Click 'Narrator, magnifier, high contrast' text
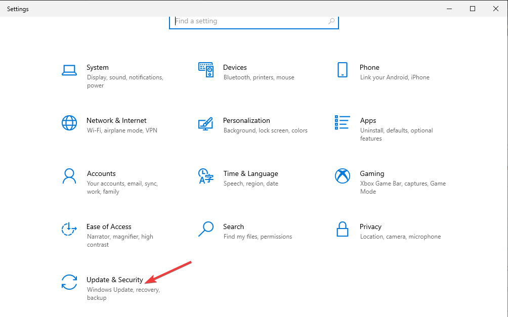The width and height of the screenshot is (508, 317). [x=120, y=241]
